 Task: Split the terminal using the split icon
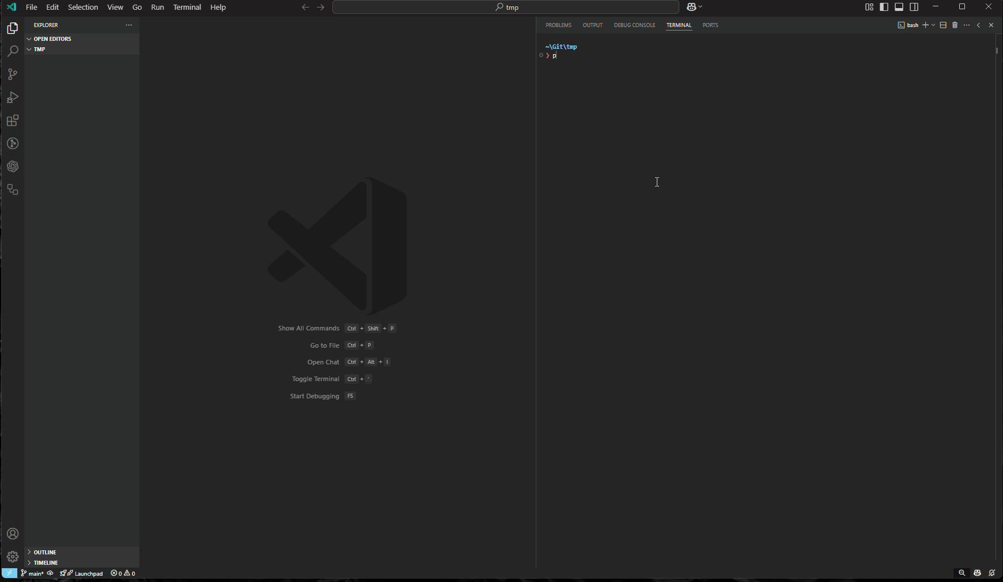[943, 25]
